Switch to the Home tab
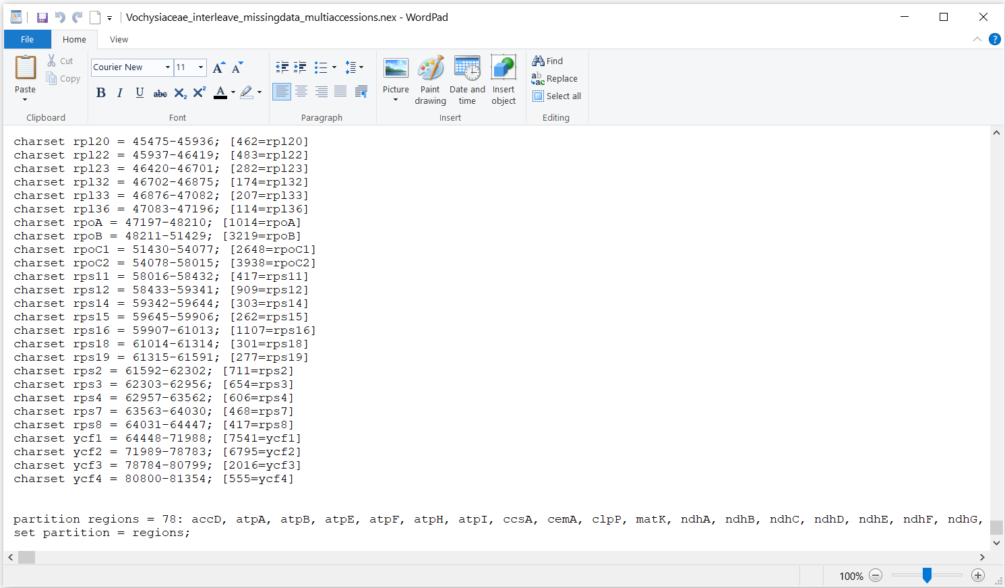 (x=74, y=39)
